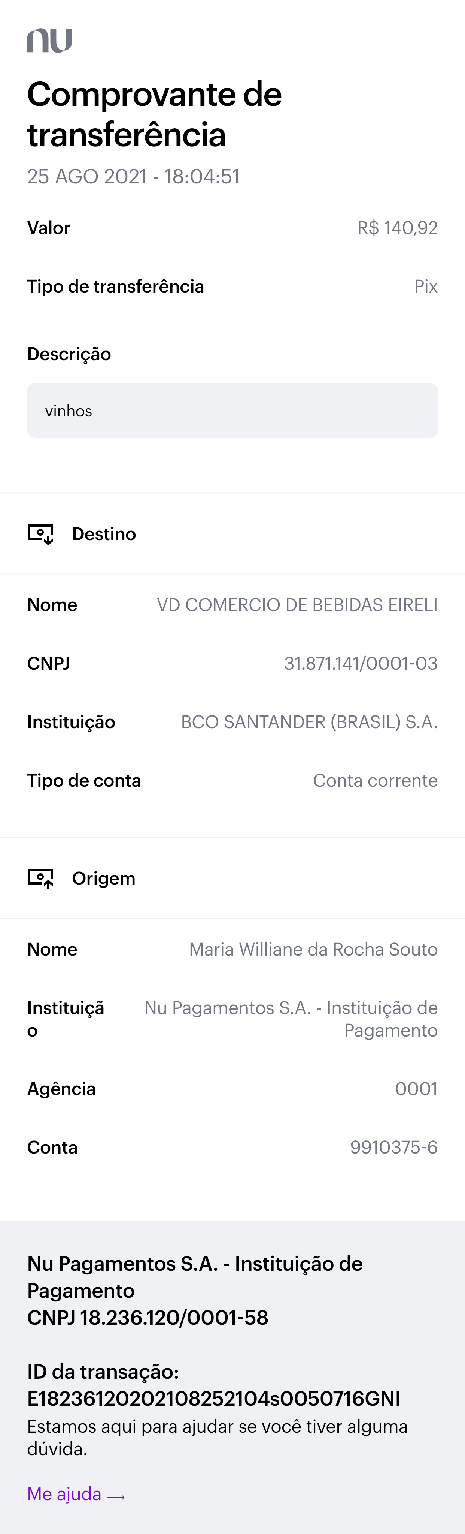465x1534 pixels.
Task: Click the transaction ID code
Action: (x=213, y=1398)
